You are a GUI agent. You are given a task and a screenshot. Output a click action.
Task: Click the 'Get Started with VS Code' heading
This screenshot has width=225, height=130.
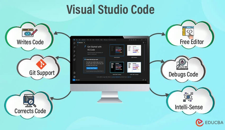click(94, 48)
